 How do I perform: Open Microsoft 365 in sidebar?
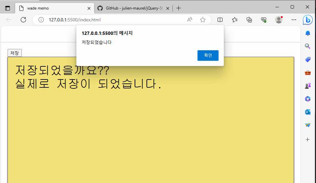coord(307,99)
